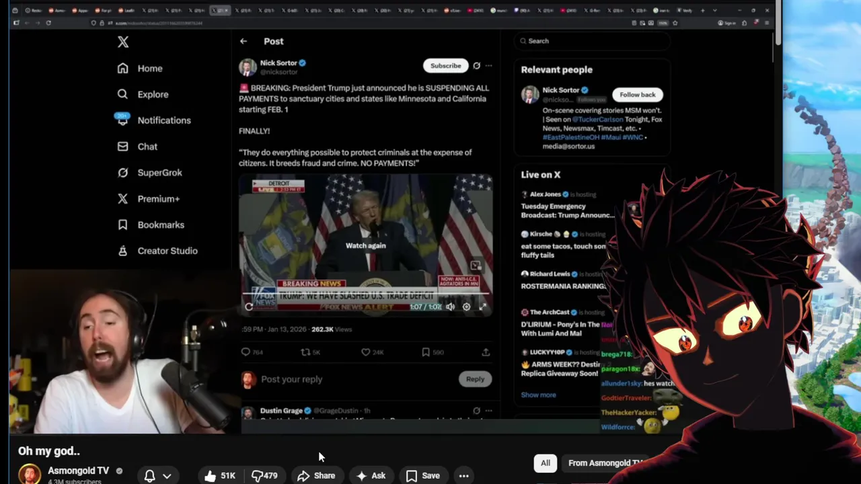Image resolution: width=861 pixels, height=484 pixels.
Task: Open Kirsche live stream entry
Action: (x=564, y=245)
